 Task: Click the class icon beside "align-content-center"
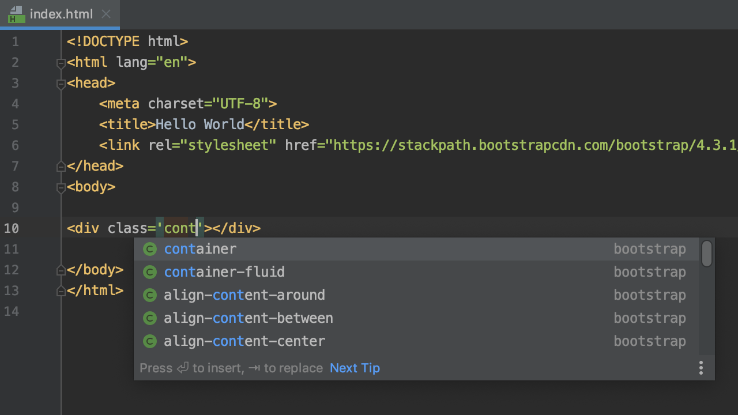point(150,341)
